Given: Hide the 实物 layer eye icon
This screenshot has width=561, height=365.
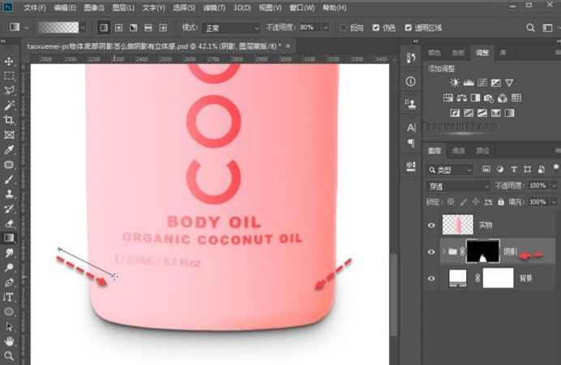Looking at the screenshot, I should (x=431, y=225).
